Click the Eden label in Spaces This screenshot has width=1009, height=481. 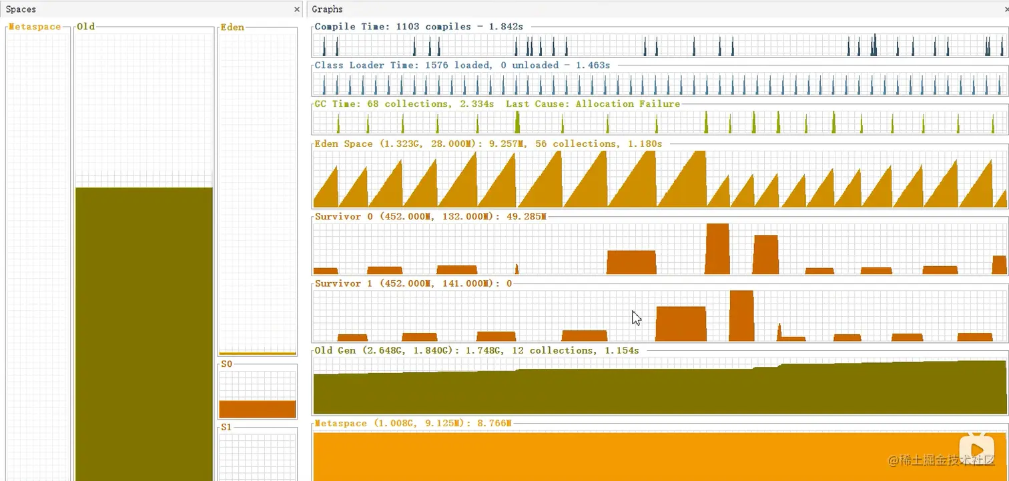[232, 27]
